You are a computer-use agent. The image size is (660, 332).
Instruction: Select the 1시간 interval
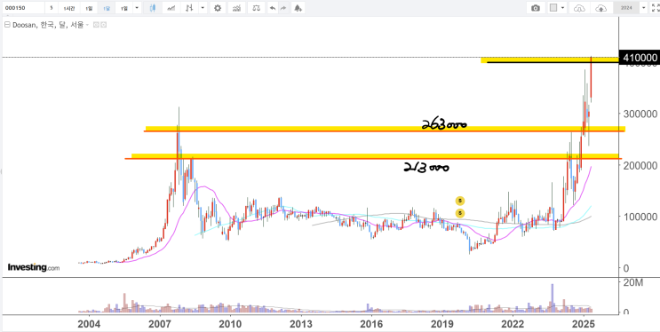point(69,8)
